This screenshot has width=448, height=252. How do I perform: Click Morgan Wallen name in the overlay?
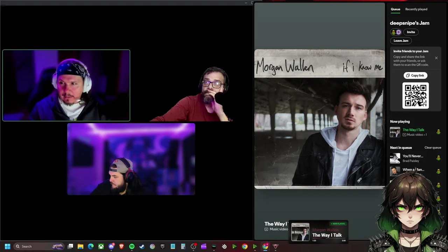(325, 230)
